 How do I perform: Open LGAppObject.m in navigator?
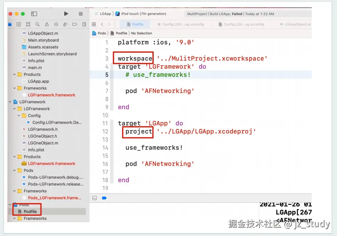43,33
